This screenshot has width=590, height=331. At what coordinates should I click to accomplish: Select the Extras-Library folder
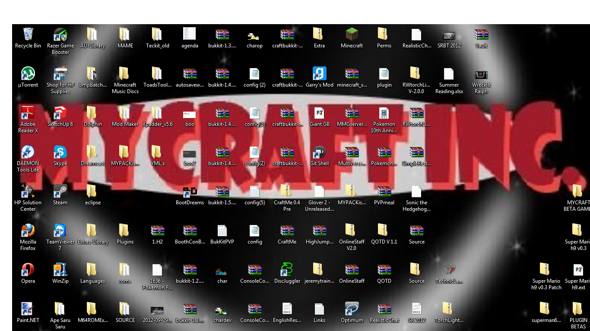(x=92, y=231)
